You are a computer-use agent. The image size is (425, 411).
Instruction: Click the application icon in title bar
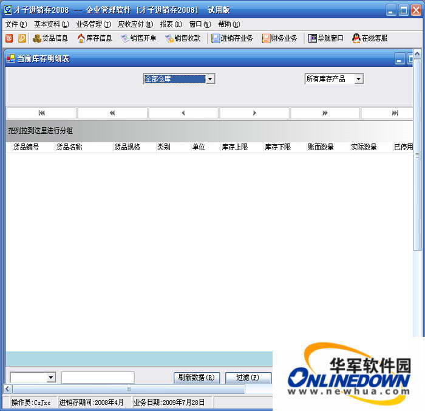[x=7, y=10]
